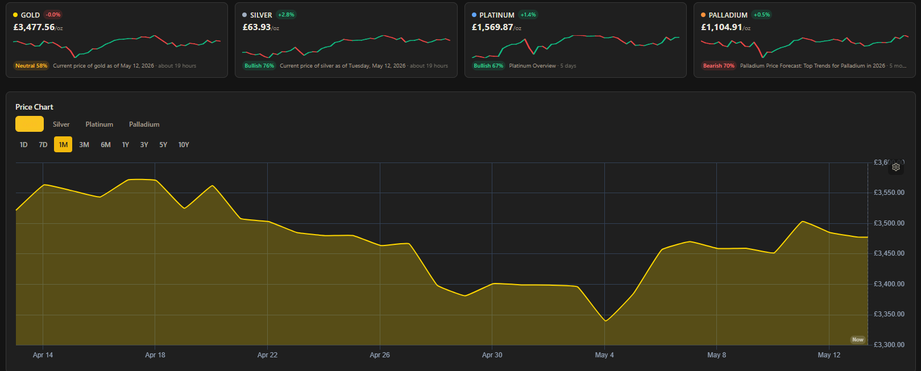This screenshot has width=921, height=371.
Task: Open the chart settings gear icon
Action: (896, 167)
